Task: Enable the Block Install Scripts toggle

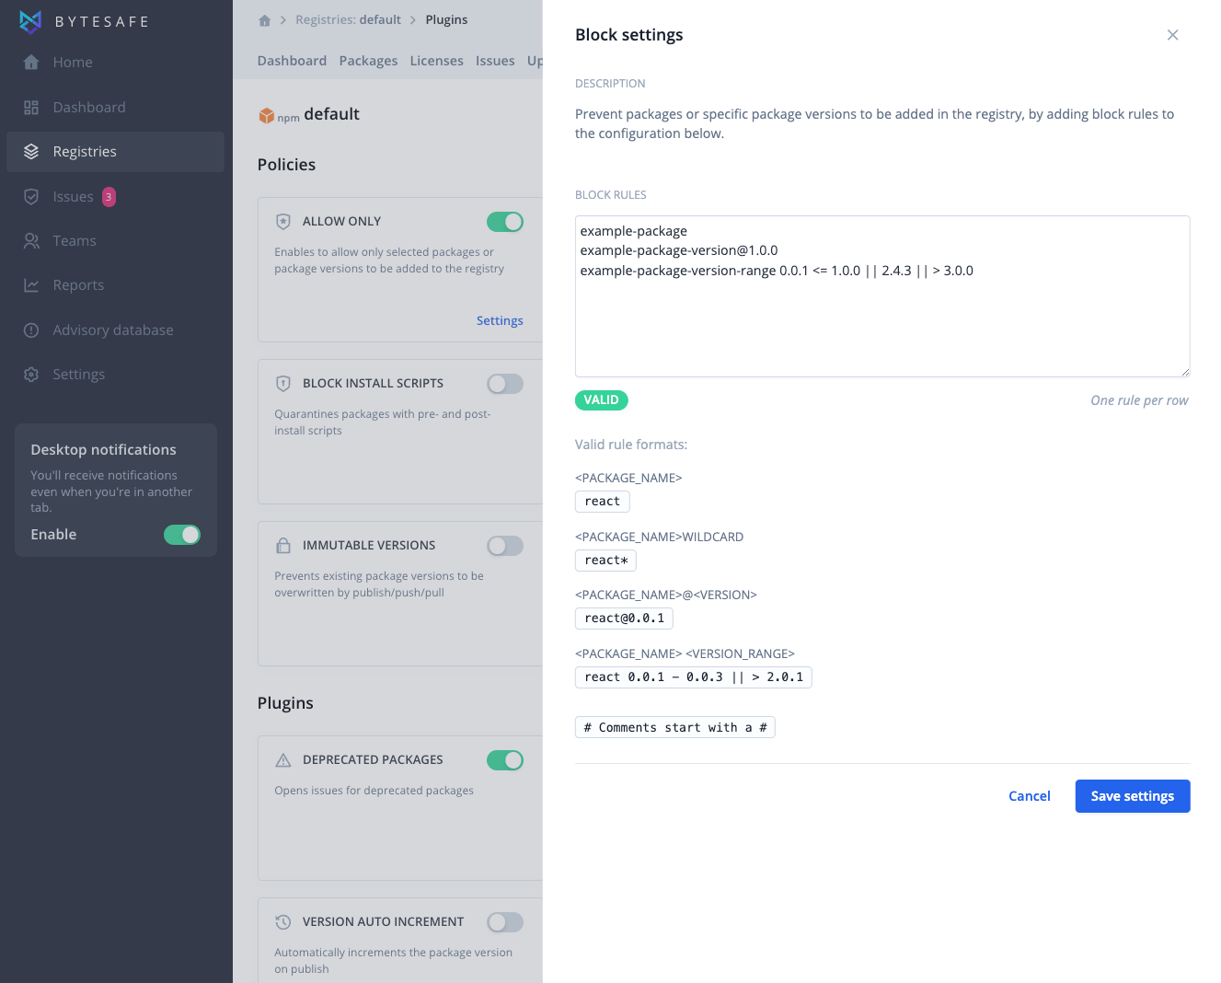Action: point(505,384)
